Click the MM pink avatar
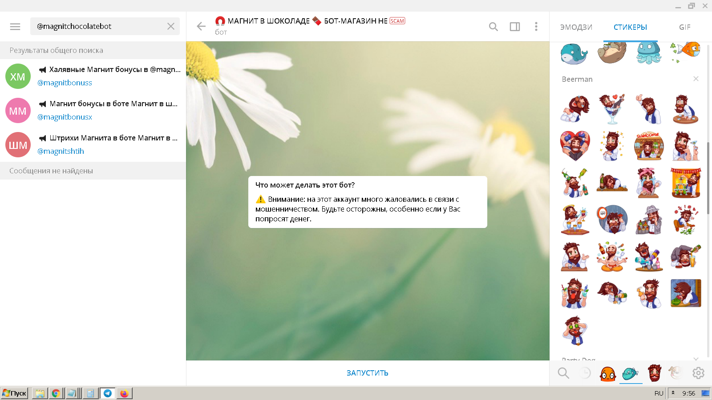This screenshot has height=400, width=712. (18, 111)
